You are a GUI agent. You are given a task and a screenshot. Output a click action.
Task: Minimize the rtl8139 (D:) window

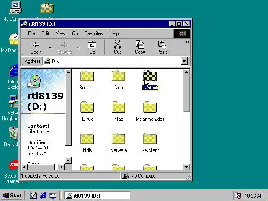172,24
